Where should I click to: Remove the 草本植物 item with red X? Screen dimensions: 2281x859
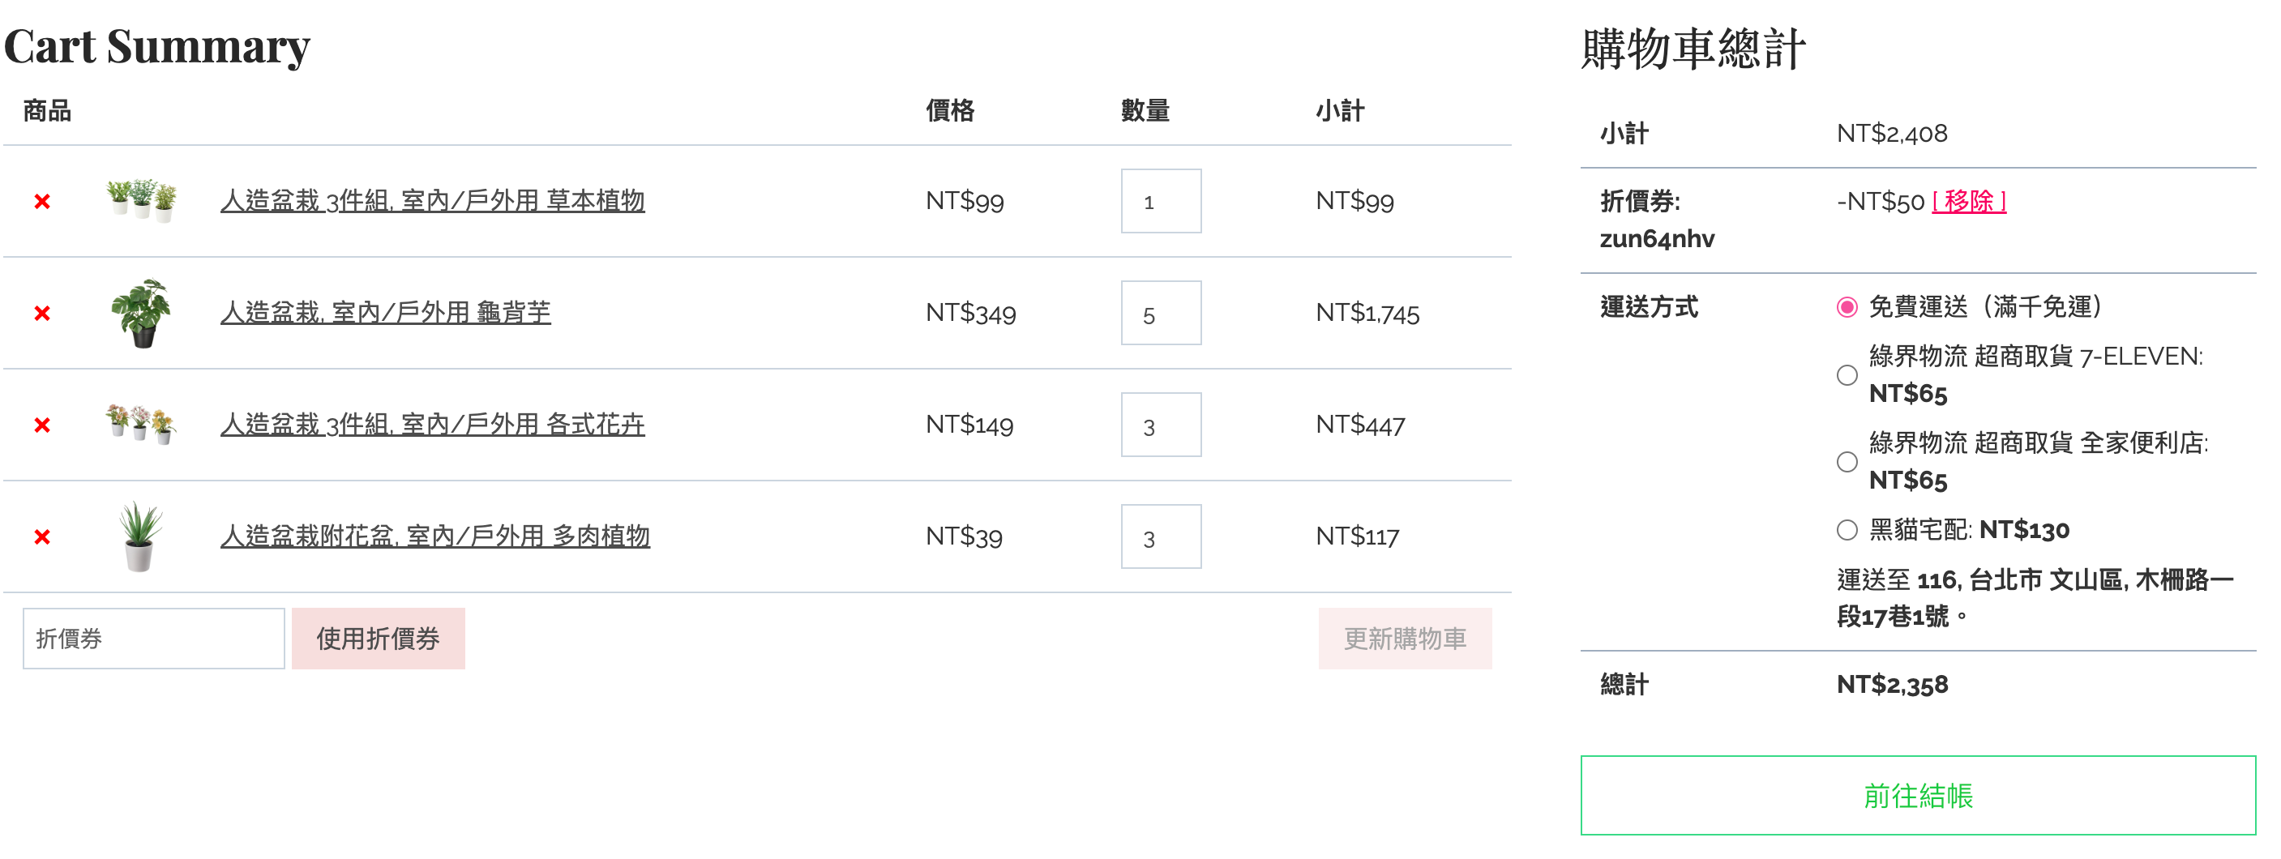[x=41, y=202]
